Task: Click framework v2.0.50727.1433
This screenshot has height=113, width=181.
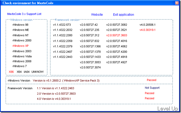Action: point(90,57)
